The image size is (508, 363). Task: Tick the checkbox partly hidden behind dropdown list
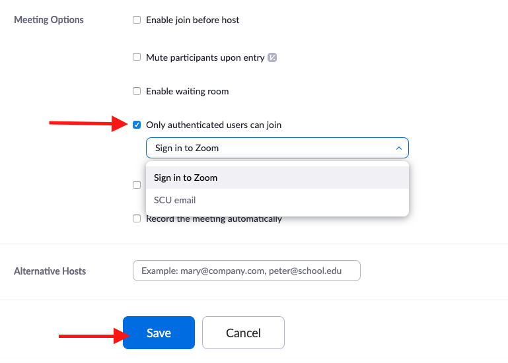coord(137,185)
